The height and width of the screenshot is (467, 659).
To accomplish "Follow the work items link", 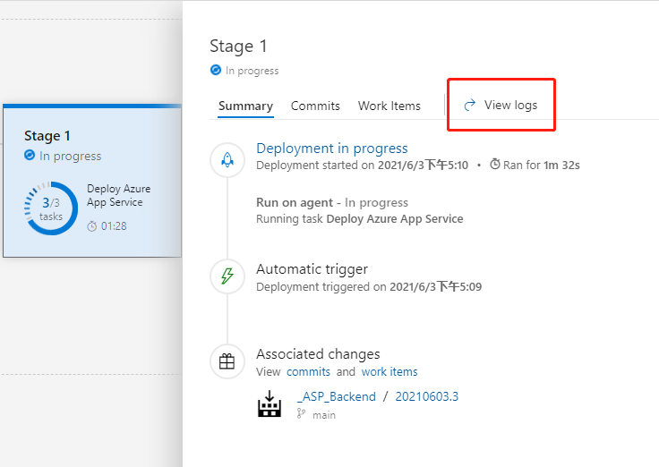I will (x=389, y=371).
